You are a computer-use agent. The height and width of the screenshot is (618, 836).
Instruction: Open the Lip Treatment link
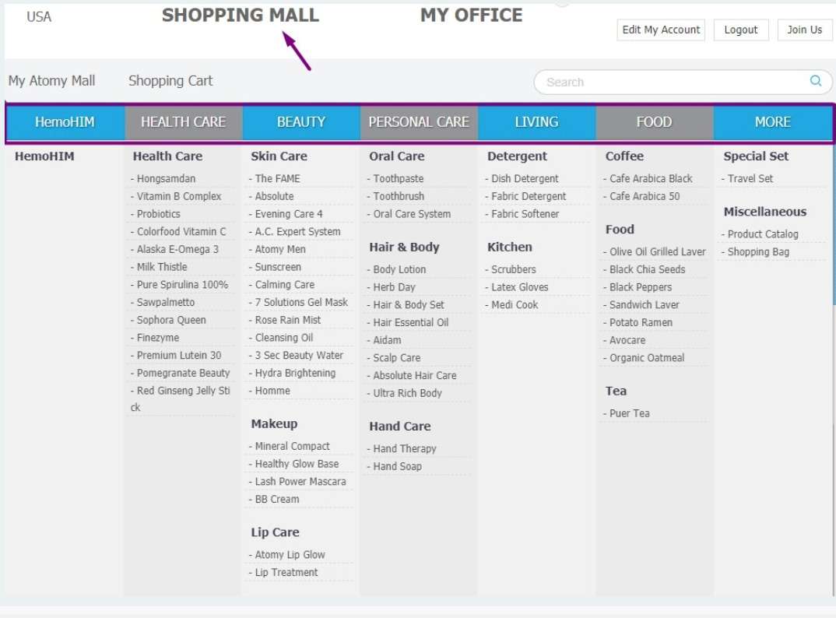(x=286, y=572)
